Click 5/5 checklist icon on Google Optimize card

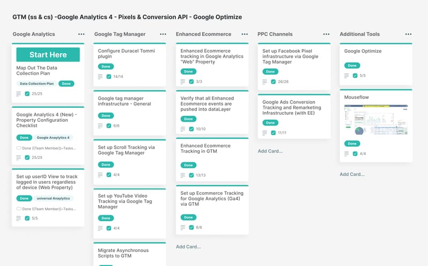tap(355, 75)
